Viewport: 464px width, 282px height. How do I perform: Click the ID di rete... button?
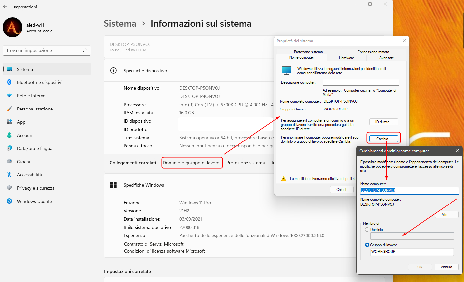(x=384, y=122)
